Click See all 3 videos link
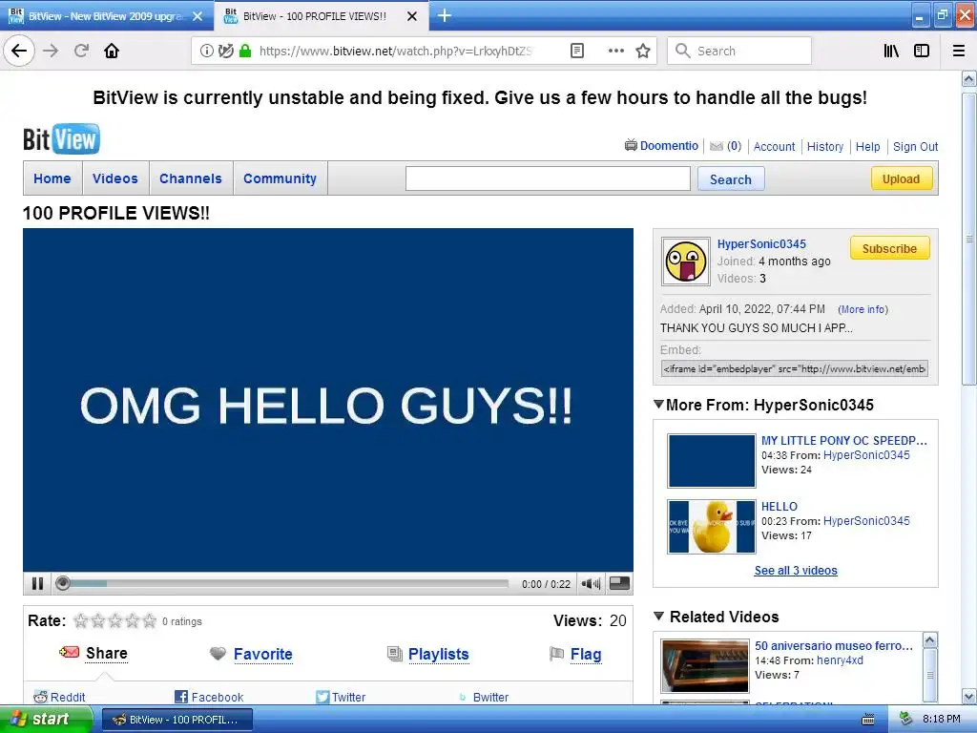 [796, 571]
